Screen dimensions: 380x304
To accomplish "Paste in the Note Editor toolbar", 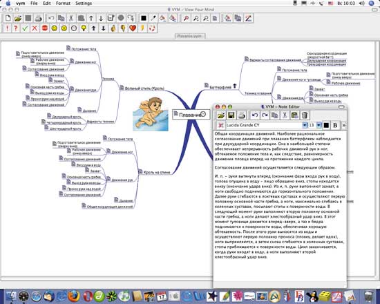I will coord(295,115).
